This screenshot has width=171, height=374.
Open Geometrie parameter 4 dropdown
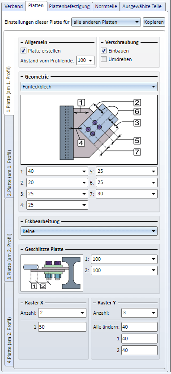(57, 205)
